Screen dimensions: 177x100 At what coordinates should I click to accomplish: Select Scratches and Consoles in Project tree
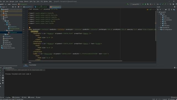8,48
